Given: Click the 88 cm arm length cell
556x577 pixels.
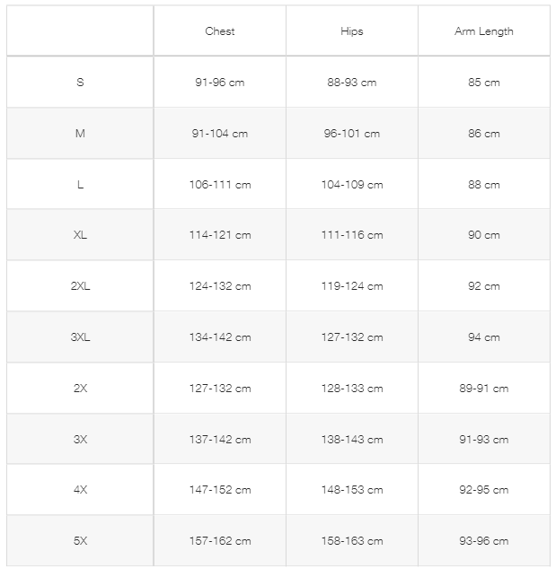Looking at the screenshot, I should [483, 185].
